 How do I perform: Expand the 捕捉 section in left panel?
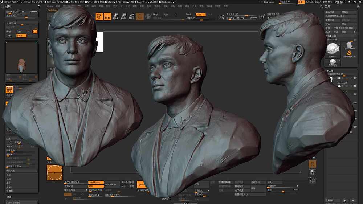coord(8,175)
